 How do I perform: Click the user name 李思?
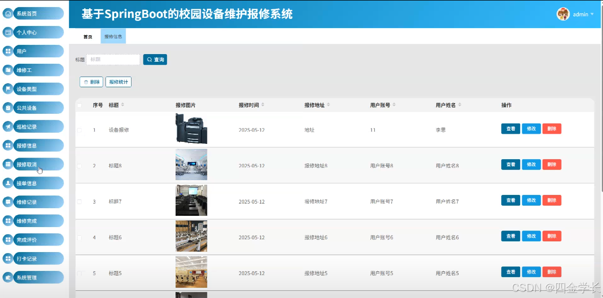coord(441,130)
